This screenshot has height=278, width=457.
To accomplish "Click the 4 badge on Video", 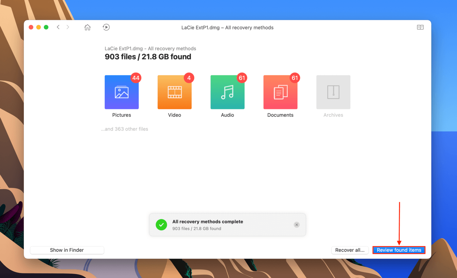I will 189,78.
